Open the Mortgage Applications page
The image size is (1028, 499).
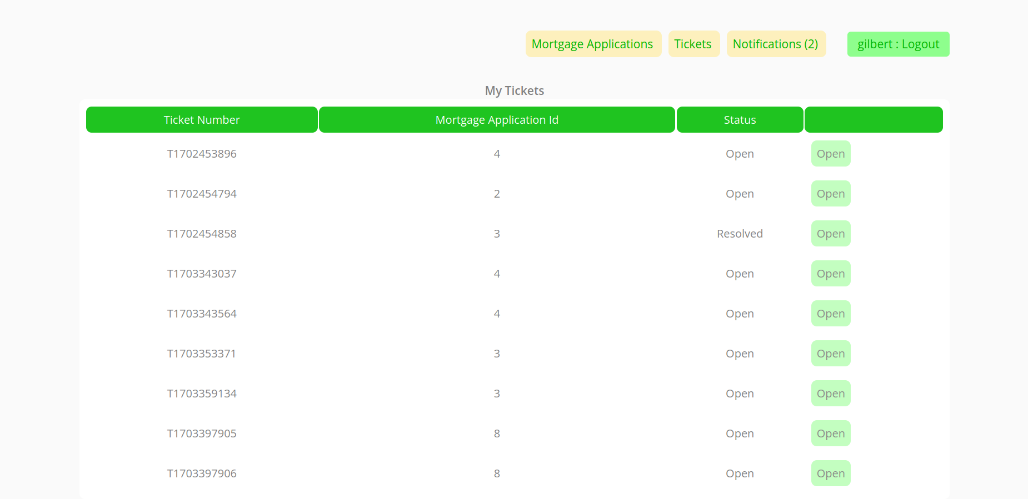coord(593,44)
